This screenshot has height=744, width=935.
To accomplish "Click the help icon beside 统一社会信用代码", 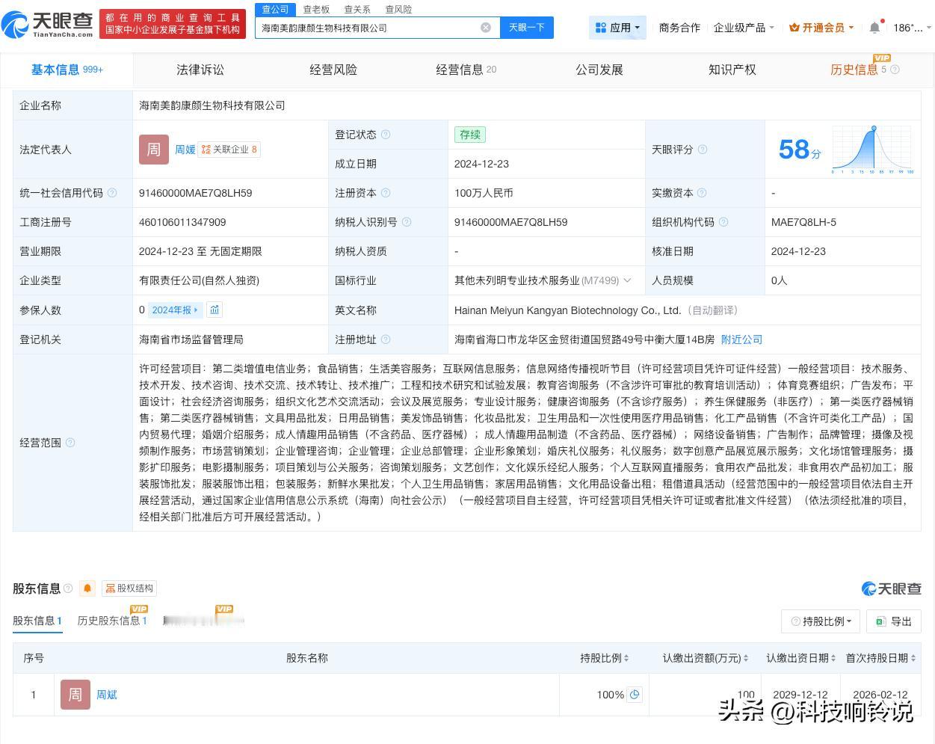I will coord(112,193).
